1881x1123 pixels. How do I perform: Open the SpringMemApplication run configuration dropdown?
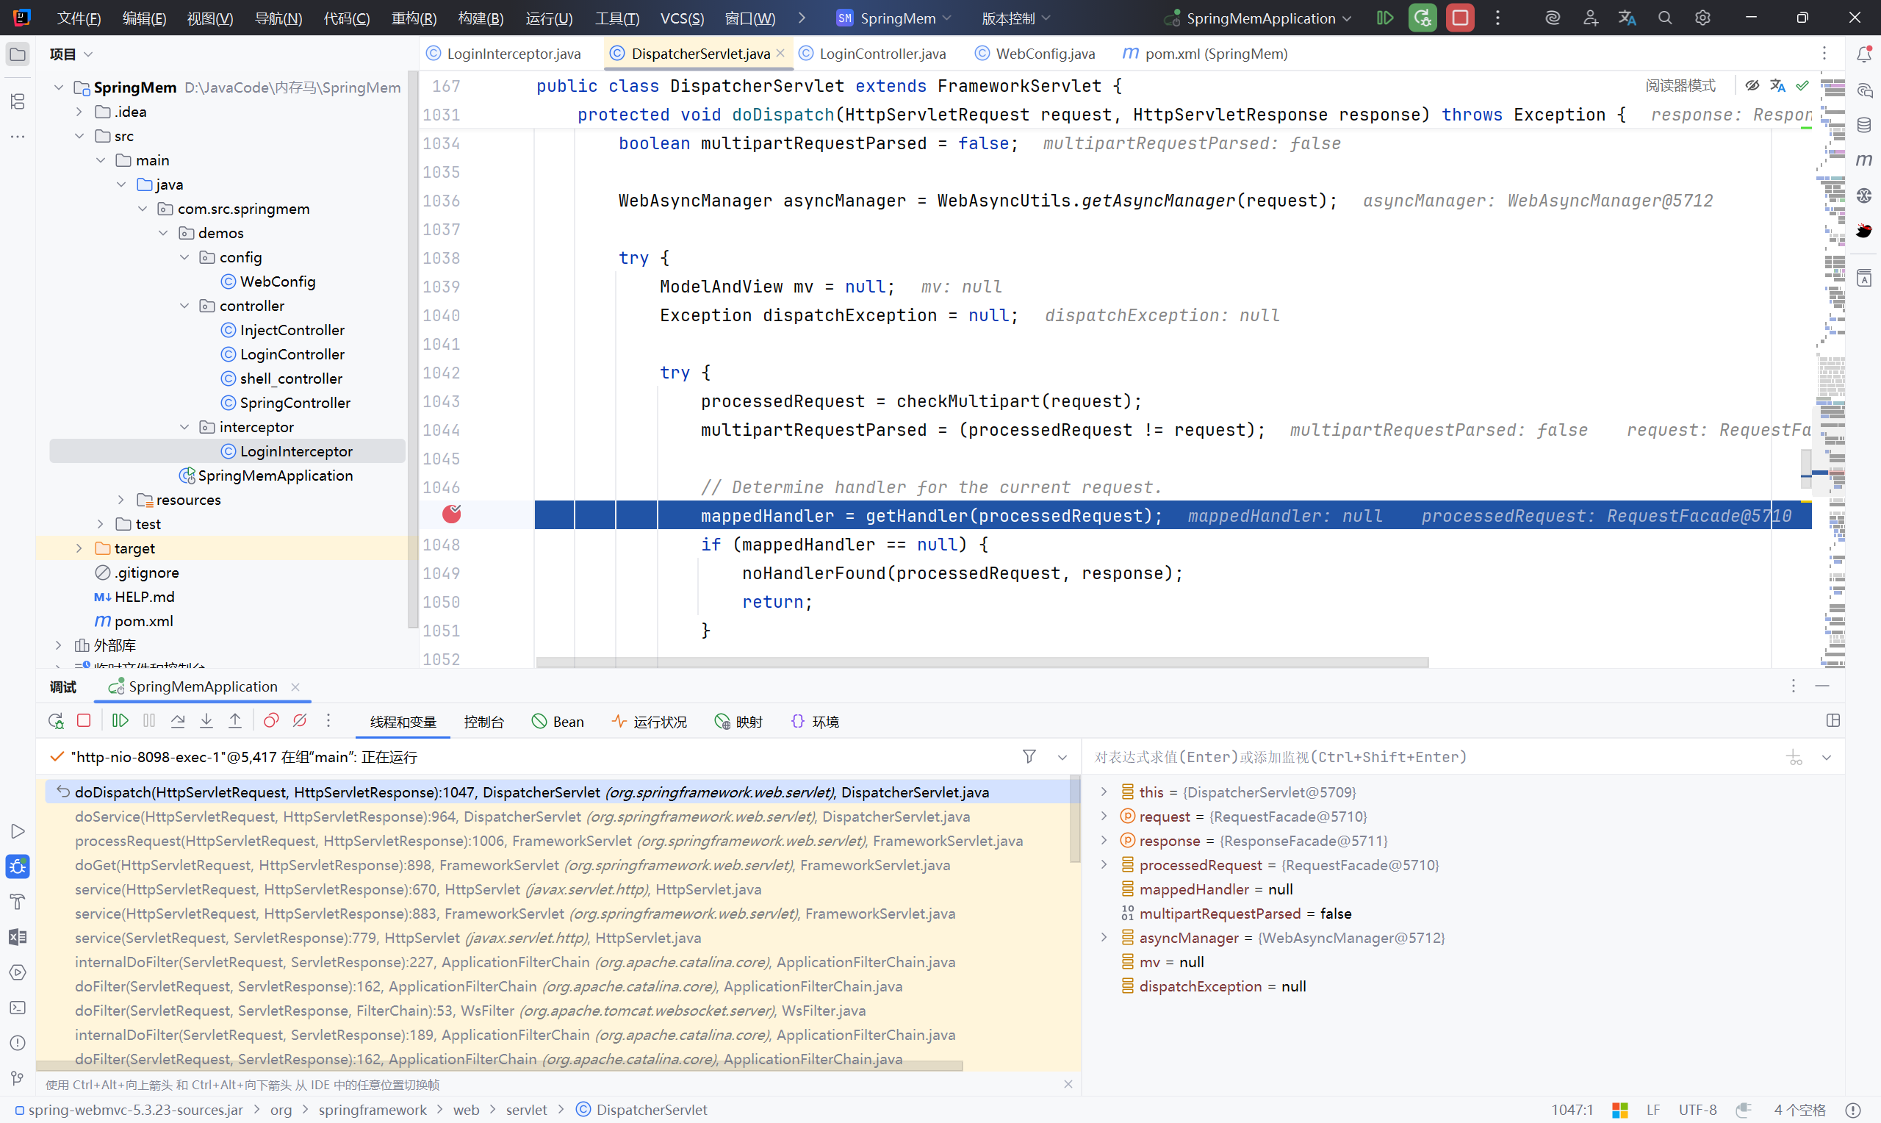coord(1260,18)
